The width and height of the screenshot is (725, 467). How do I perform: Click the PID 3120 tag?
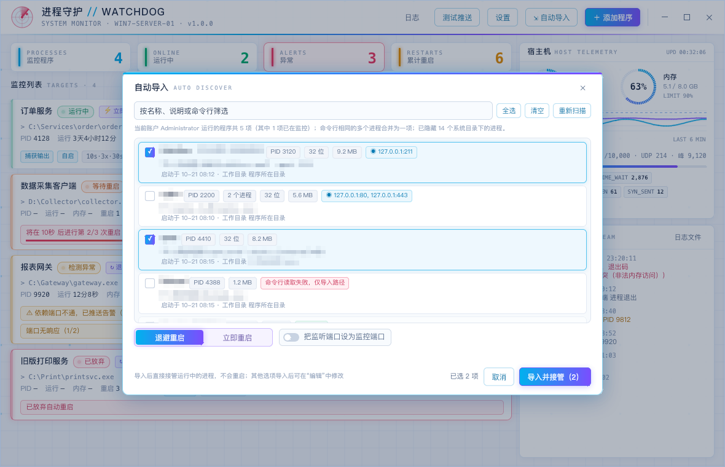[283, 152]
